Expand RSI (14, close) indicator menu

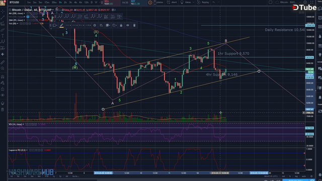[x=23, y=125]
